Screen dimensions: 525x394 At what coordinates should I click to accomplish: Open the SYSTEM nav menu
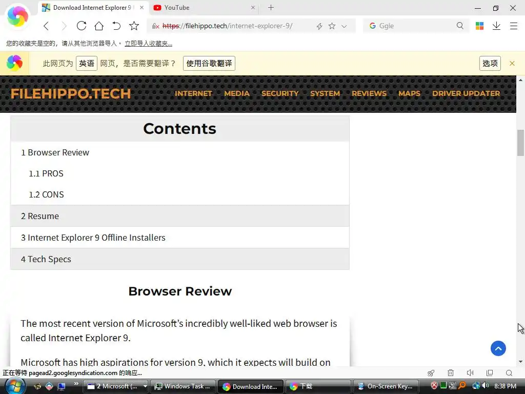(325, 93)
